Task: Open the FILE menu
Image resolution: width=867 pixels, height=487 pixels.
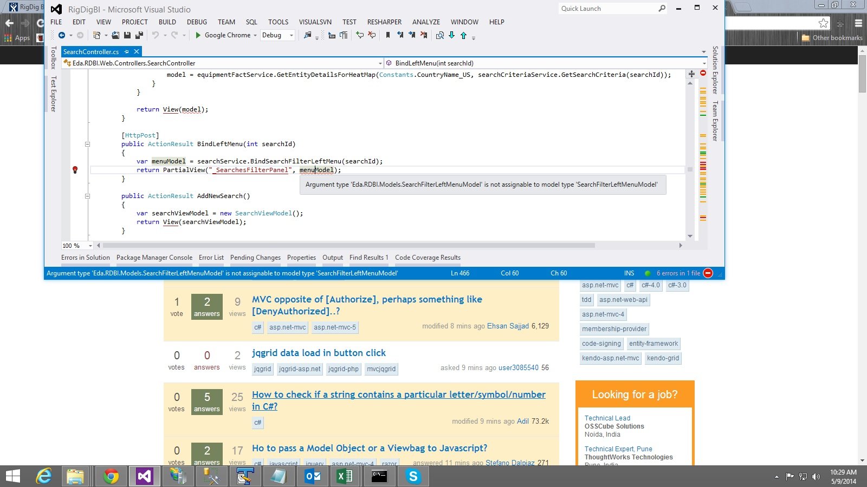Action: 56,22
